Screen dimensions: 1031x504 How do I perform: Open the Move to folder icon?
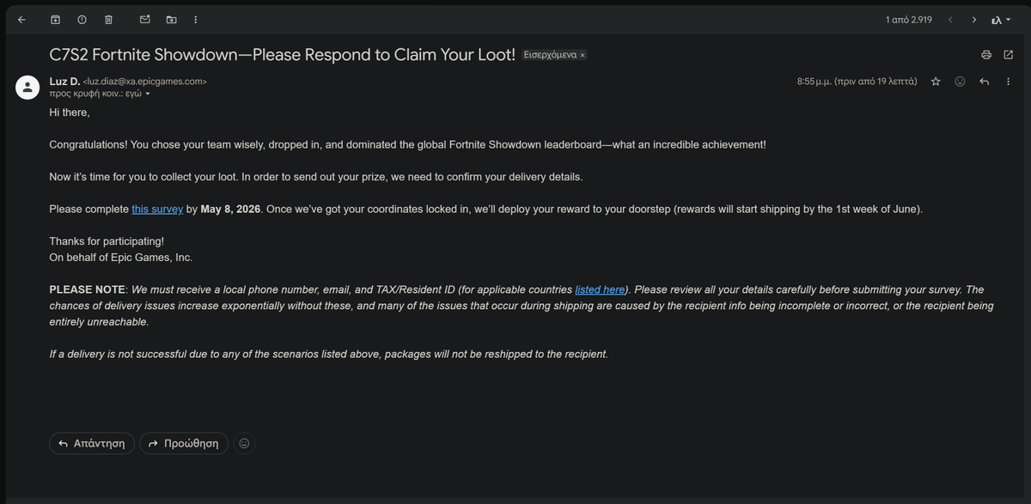point(171,19)
